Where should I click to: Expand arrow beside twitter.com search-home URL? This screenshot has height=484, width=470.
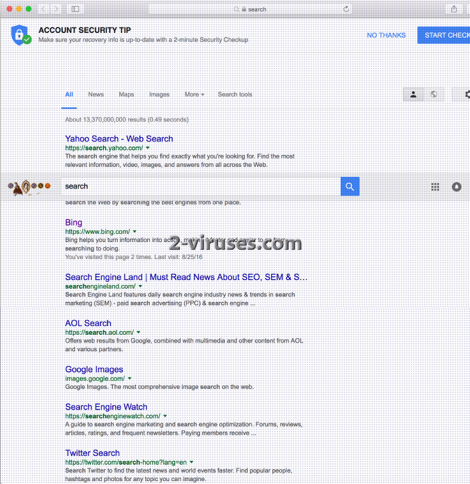tap(192, 462)
